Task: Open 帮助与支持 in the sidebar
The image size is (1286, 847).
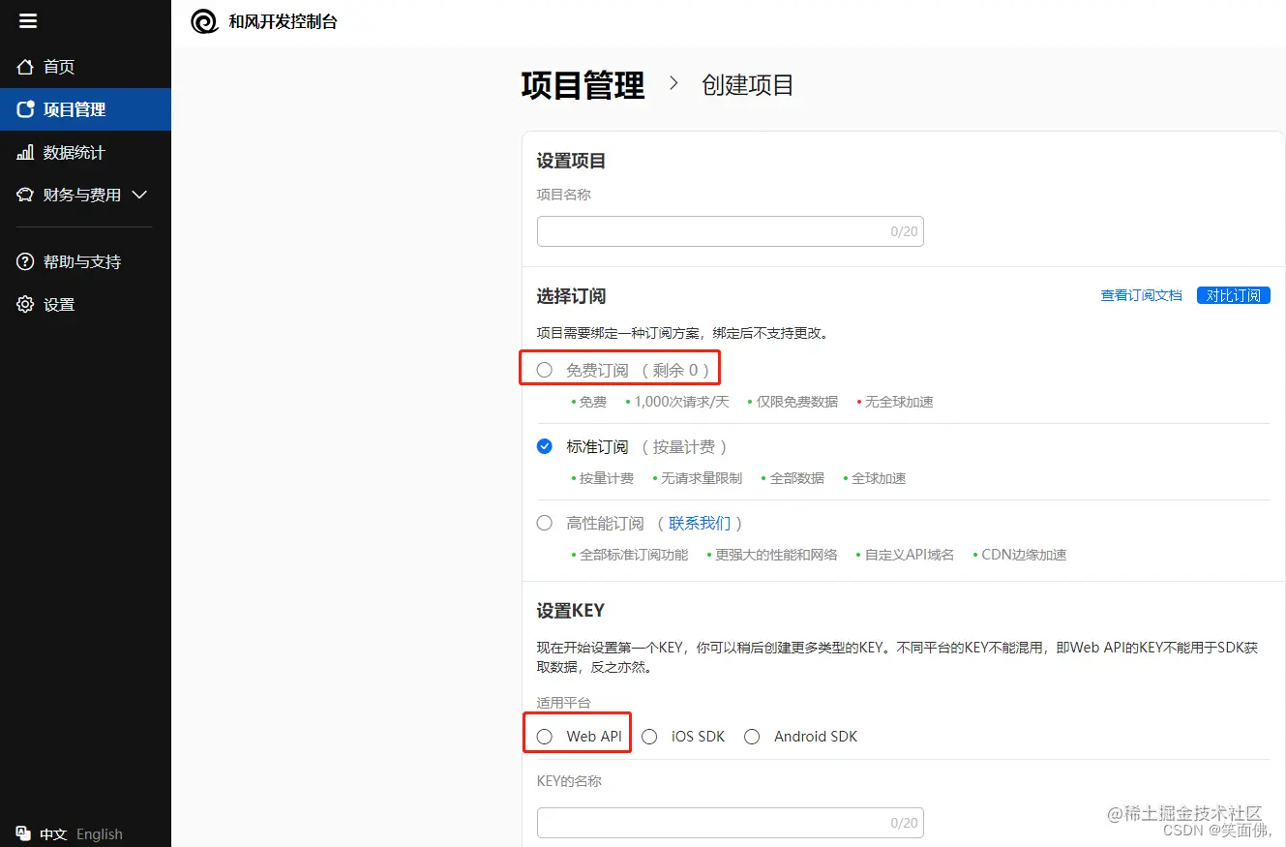Action: tap(85, 261)
